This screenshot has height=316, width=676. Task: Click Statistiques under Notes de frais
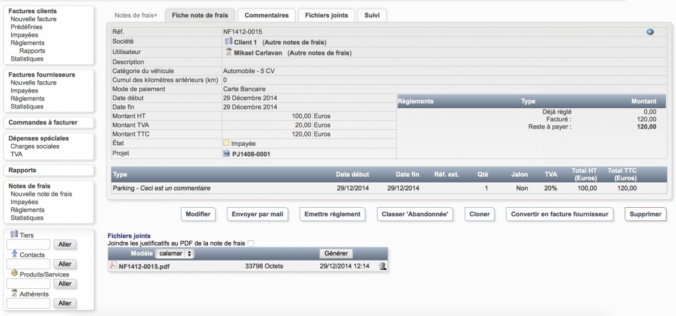coord(27,218)
